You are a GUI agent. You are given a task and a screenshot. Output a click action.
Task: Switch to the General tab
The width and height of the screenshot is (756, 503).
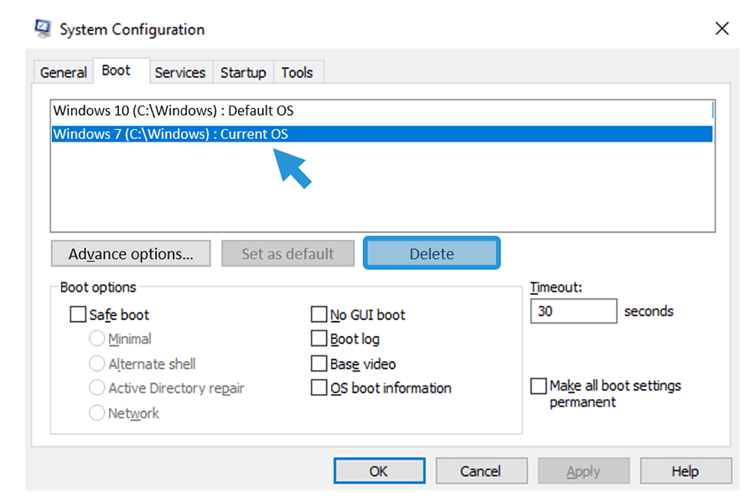click(63, 72)
